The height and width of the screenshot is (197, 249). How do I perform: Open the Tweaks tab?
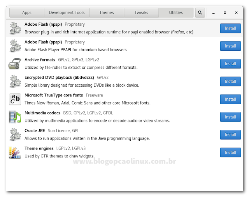pyautogui.click(x=141, y=12)
